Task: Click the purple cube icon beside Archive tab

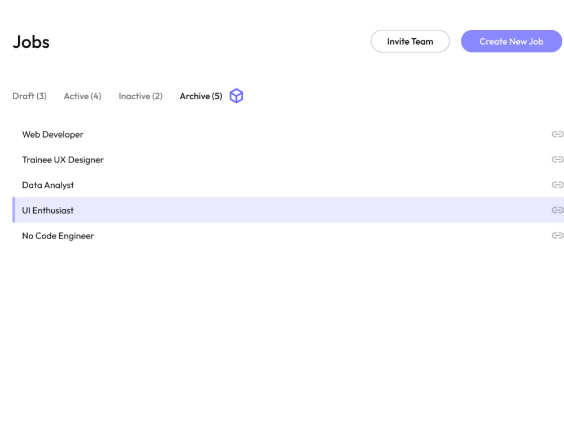Action: click(x=236, y=96)
